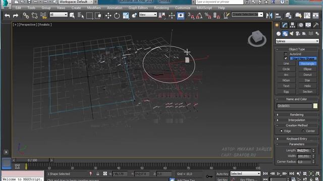The width and height of the screenshot is (323, 181).
Task: Open the Layer Manager icon
Action: (288, 16)
